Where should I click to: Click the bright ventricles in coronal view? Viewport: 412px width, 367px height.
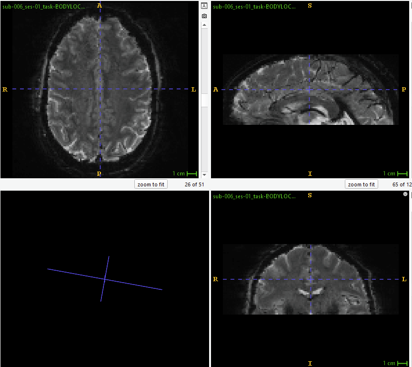[311, 290]
